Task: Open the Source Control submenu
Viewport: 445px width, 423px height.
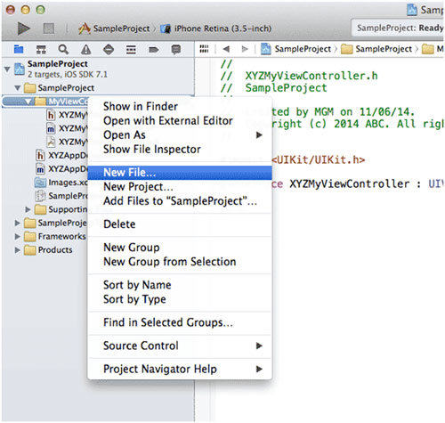Action: [180, 346]
